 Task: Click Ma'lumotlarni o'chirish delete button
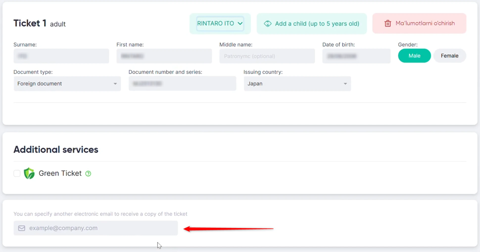[419, 24]
